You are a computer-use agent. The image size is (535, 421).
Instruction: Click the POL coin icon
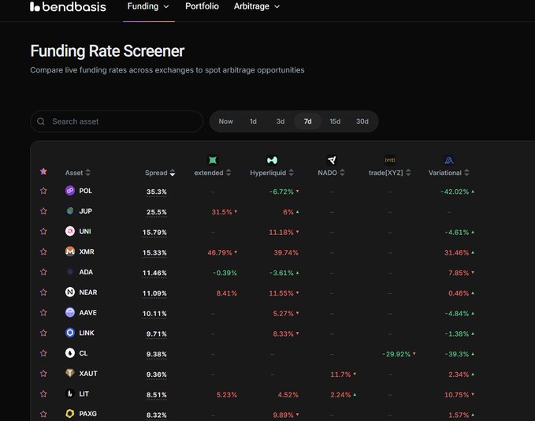tap(70, 191)
